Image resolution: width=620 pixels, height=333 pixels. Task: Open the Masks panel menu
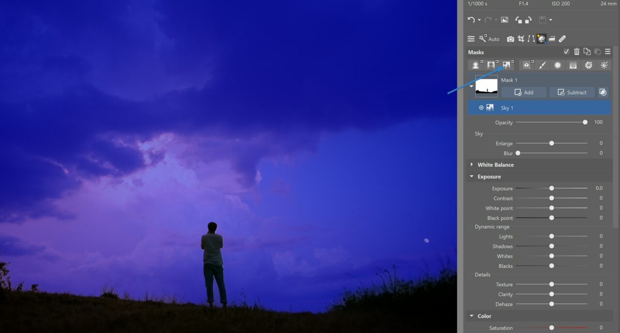point(607,52)
